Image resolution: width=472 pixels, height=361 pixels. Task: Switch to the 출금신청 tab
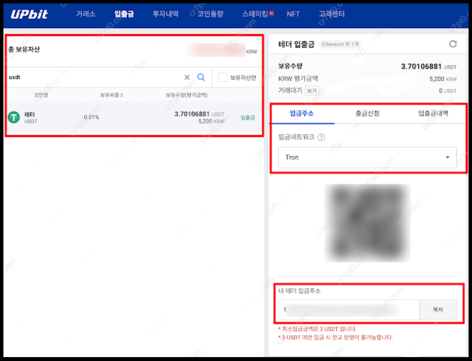coord(367,114)
